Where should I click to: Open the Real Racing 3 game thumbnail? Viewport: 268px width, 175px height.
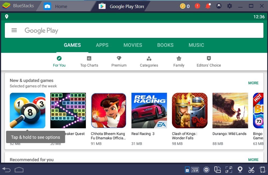click(149, 111)
